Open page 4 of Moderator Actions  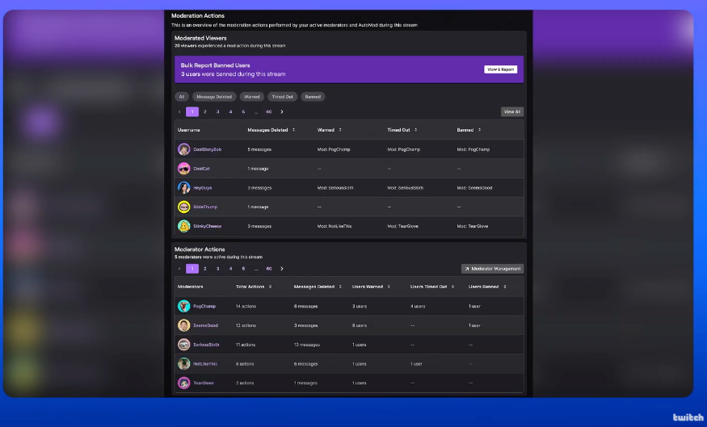(x=230, y=269)
